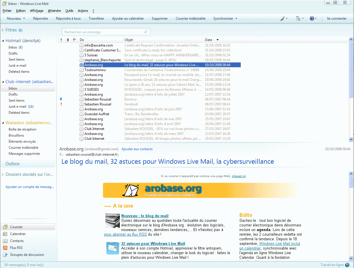Screen dimensions: 354x268
Task: Open Flux RSS from the bottom sidebar
Action: point(16,248)
